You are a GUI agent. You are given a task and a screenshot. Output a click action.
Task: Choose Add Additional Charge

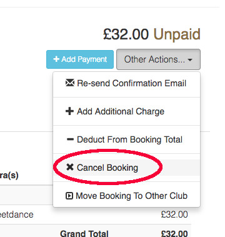coord(126,111)
